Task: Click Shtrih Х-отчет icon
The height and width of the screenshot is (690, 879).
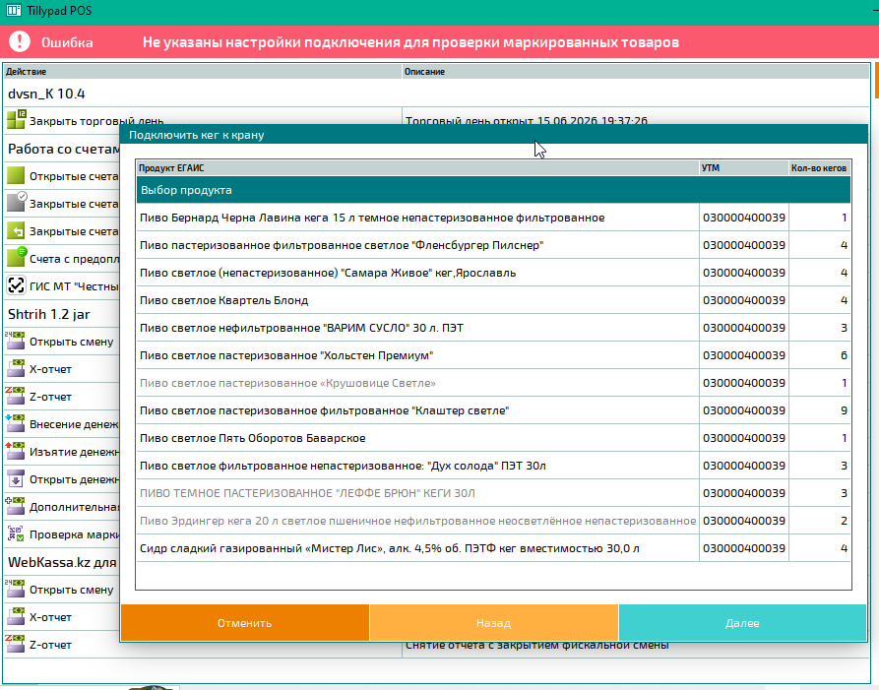Action: coord(15,368)
